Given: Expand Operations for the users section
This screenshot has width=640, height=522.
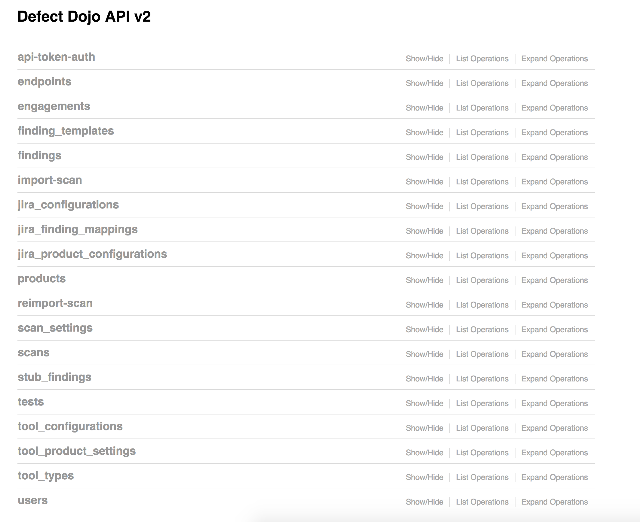Looking at the screenshot, I should pos(554,502).
